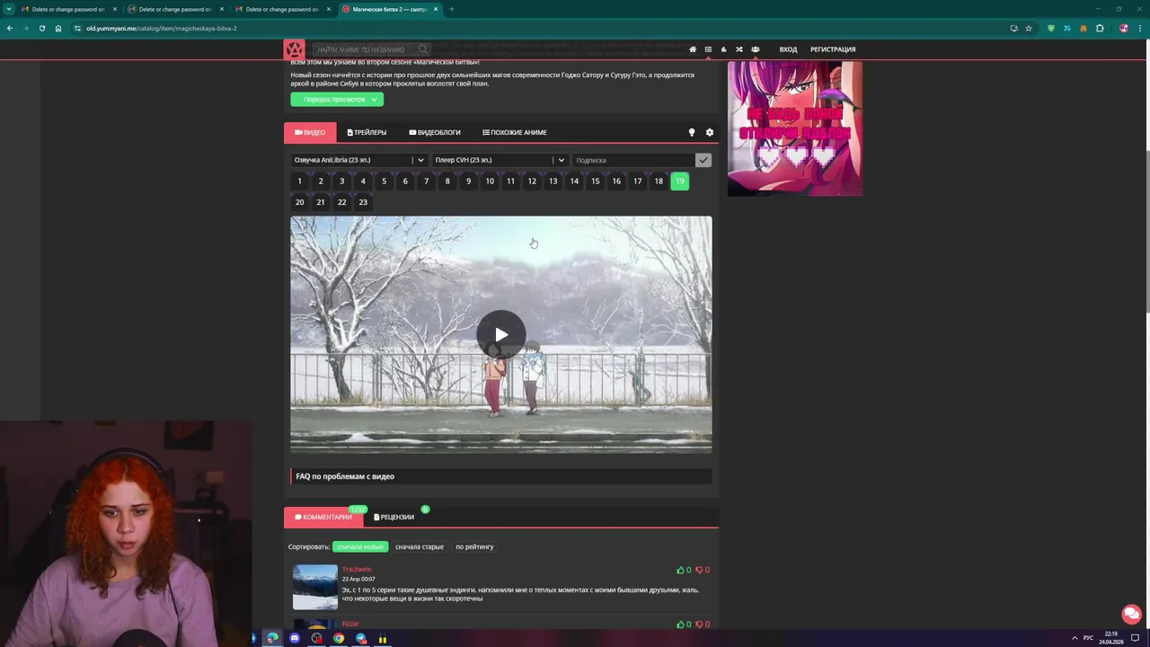Switch to the Трейлеры tab

[x=367, y=132]
